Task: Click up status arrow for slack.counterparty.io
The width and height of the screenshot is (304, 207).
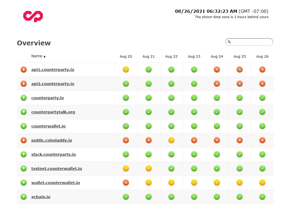Action: (x=24, y=154)
